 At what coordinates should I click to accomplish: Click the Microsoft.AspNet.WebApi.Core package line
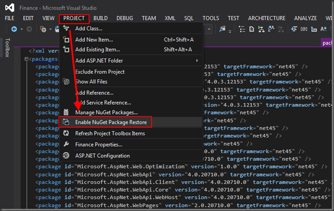click(x=183, y=190)
